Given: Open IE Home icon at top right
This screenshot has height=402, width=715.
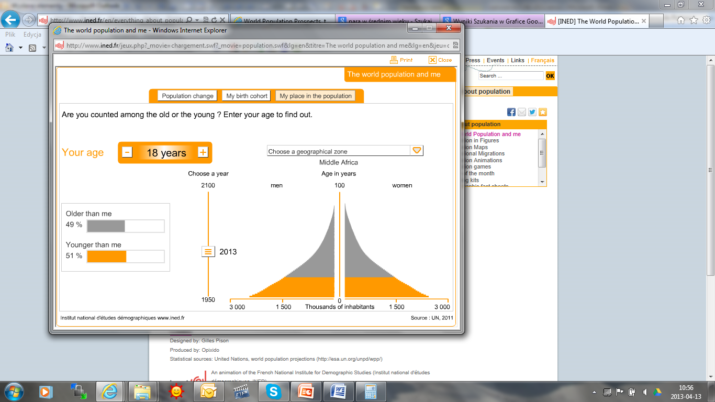Looking at the screenshot, I should coord(681,20).
